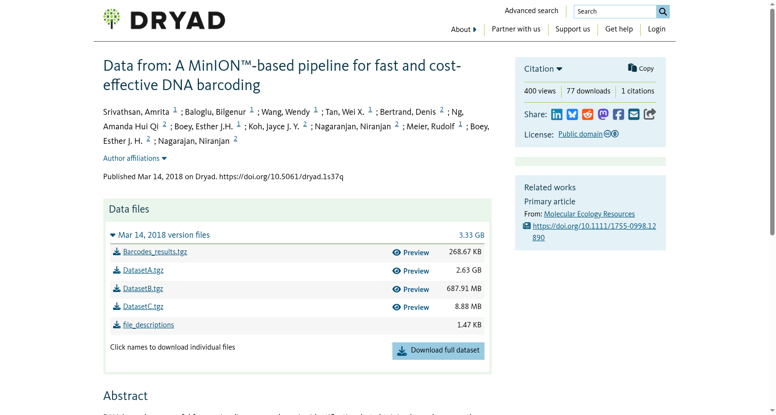Preview the DatasetC.tgz file
Screen dimensions: 776x415
coord(411,307)
